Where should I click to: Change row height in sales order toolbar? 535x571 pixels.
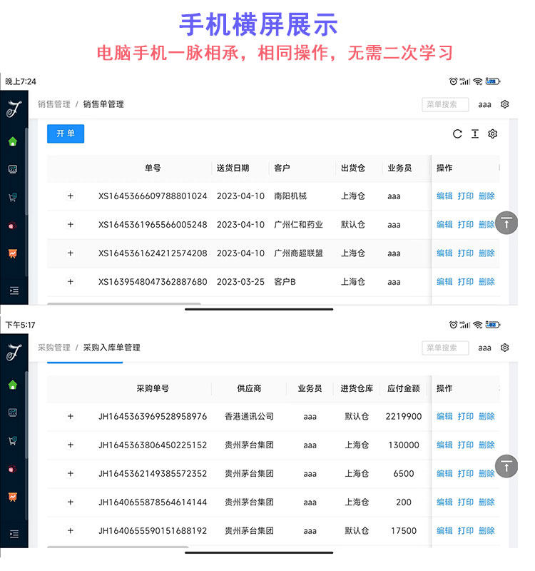click(475, 134)
